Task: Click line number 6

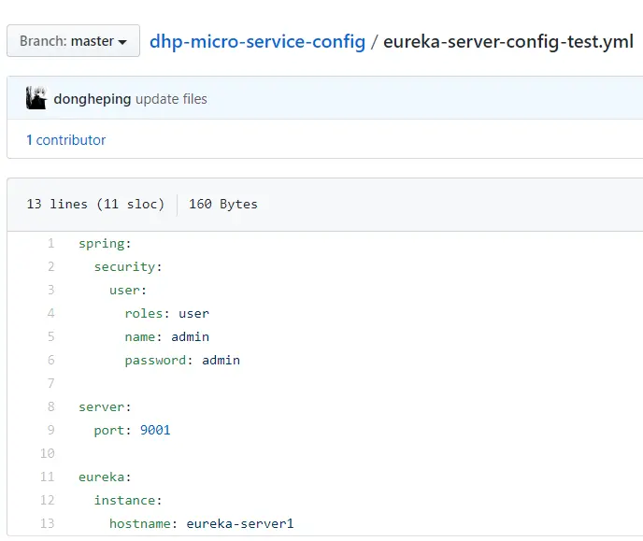Action: click(x=50, y=361)
